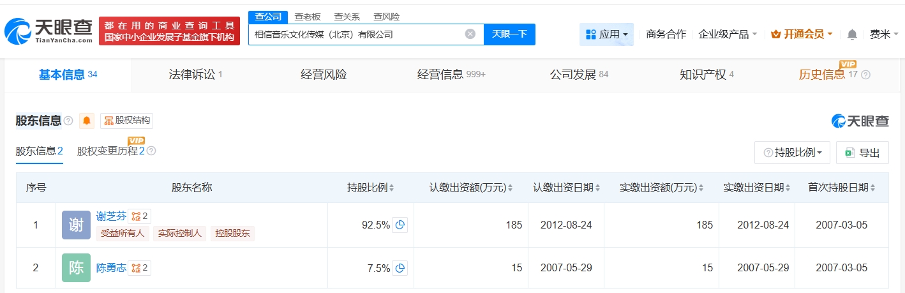The image size is (905, 293).
Task: Expand the 应用 dropdown menu
Action: 607,34
